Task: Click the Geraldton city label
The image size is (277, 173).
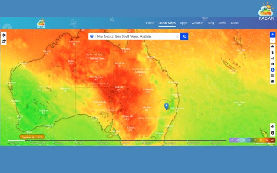Action: 15,101
